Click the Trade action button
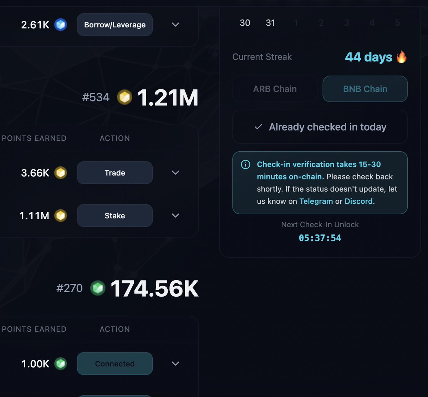Viewport: 428px width, 397px height. (115, 173)
